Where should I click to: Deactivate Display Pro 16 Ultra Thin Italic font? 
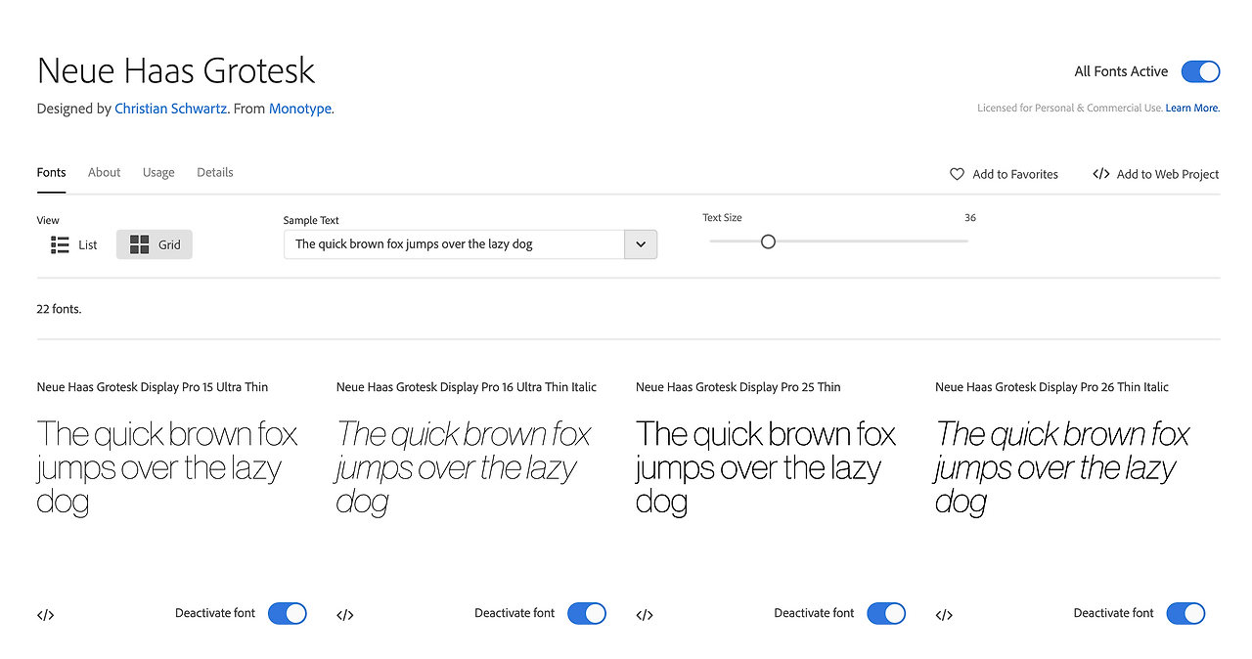(586, 613)
